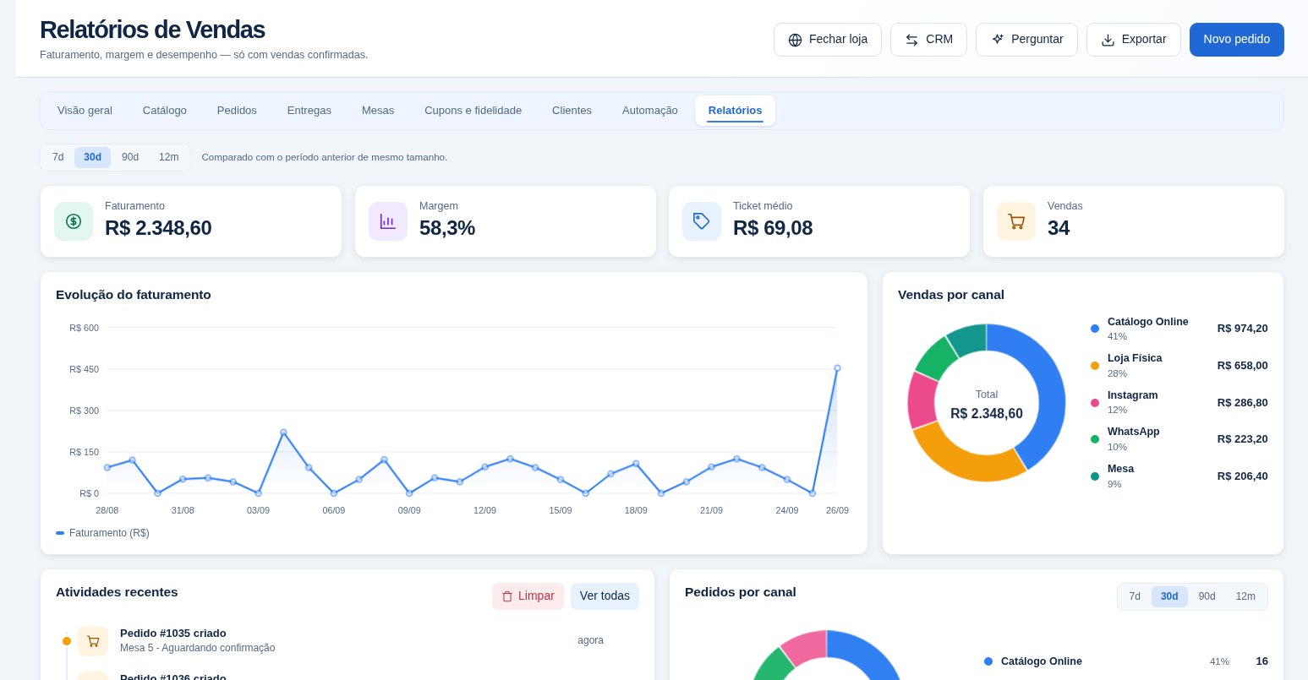Switch top period filter to 12m
The height and width of the screenshot is (680, 1308).
click(x=169, y=157)
